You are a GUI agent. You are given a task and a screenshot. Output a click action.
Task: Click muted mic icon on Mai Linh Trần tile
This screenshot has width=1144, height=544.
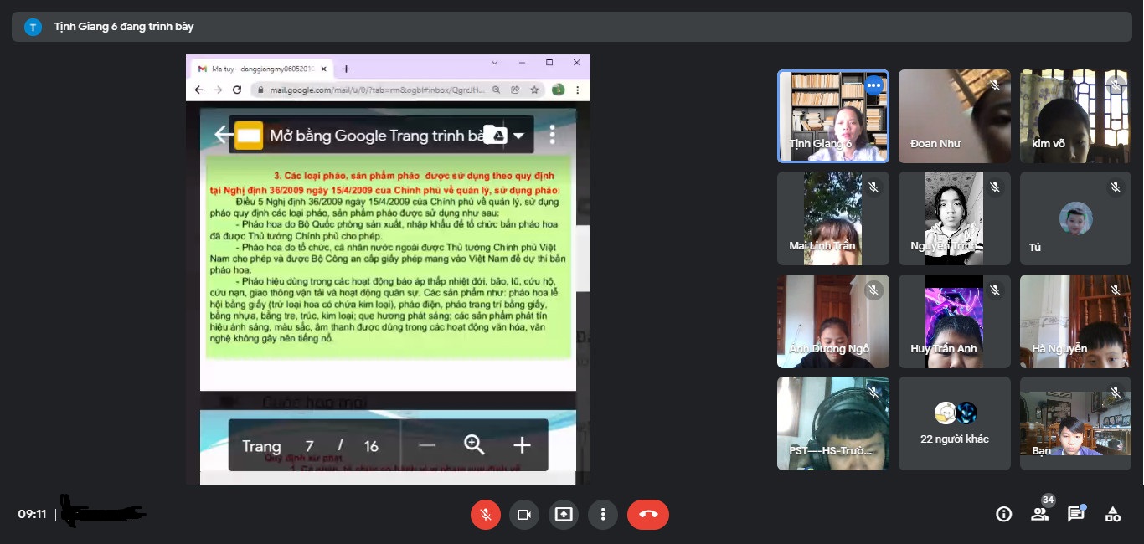[x=873, y=187]
